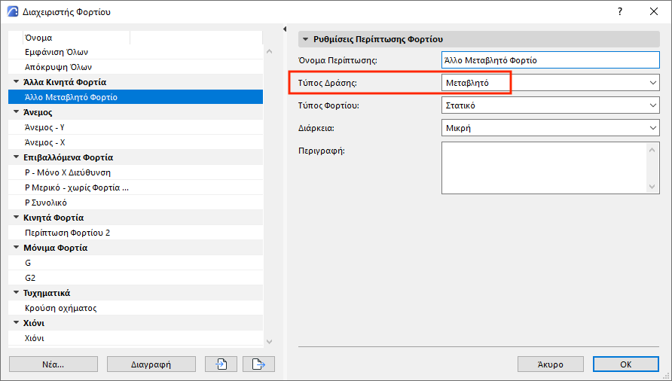The width and height of the screenshot is (672, 381).
Task: Select the Κρούση οχήματος load case
Action: pos(61,308)
